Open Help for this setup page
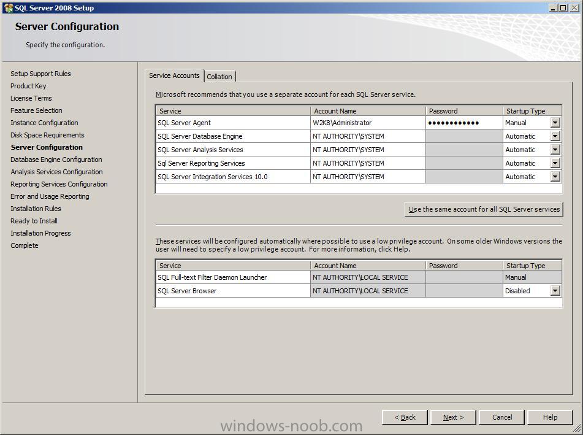This screenshot has height=435, width=583. pyautogui.click(x=550, y=417)
